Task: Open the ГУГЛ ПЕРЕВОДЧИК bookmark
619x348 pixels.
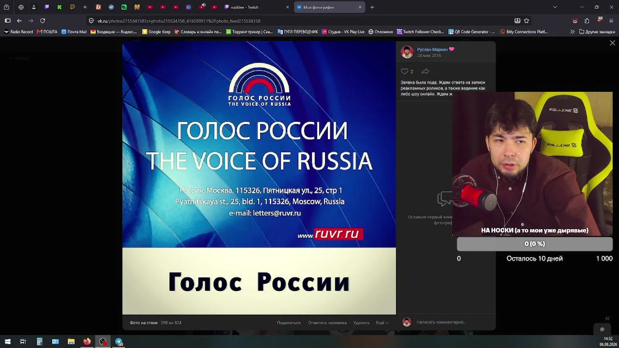Action: point(298,32)
